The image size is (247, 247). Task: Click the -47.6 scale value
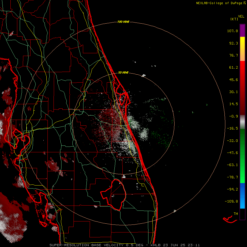(x=232, y=153)
